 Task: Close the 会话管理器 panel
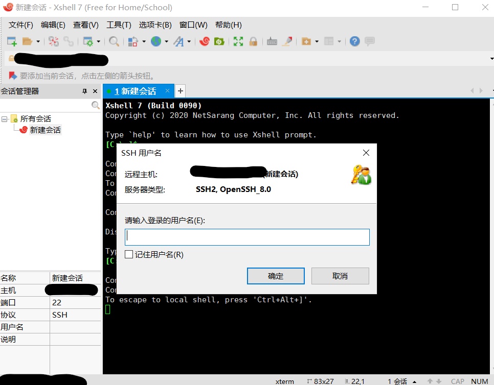(x=95, y=91)
